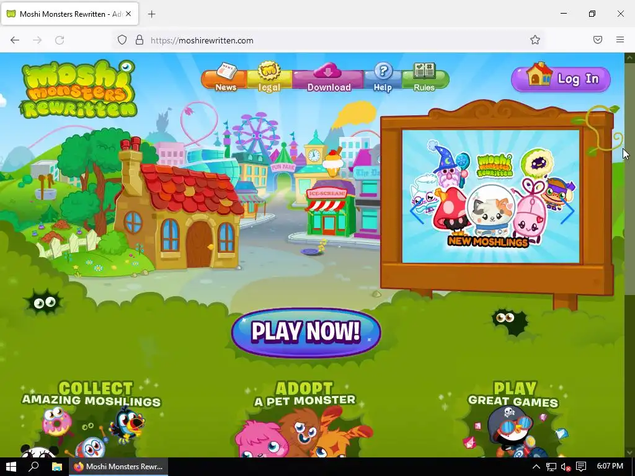Open Windows taskbar search
This screenshot has width=635, height=476.
33,467
